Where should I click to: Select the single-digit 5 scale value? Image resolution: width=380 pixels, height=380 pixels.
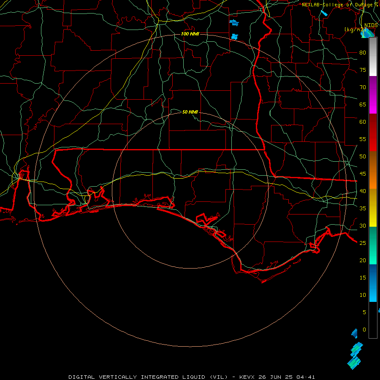tap(364, 312)
